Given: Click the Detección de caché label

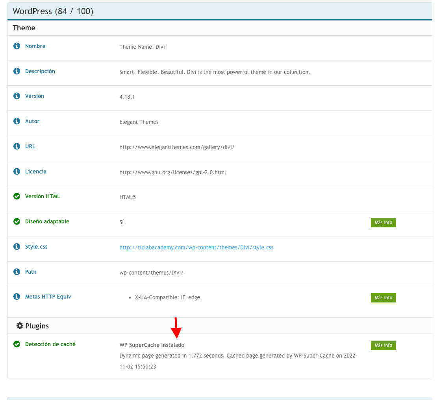Looking at the screenshot, I should click(50, 345).
